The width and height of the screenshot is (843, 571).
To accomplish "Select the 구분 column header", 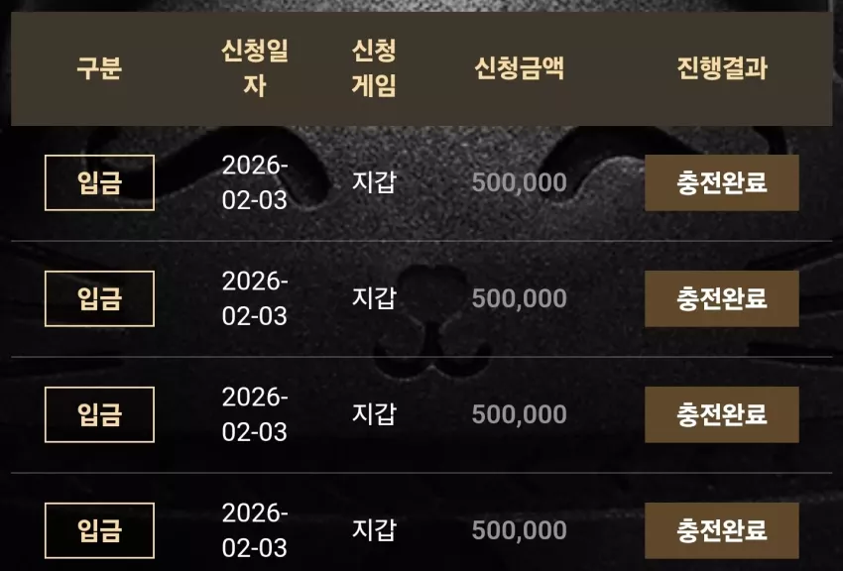I will point(99,68).
